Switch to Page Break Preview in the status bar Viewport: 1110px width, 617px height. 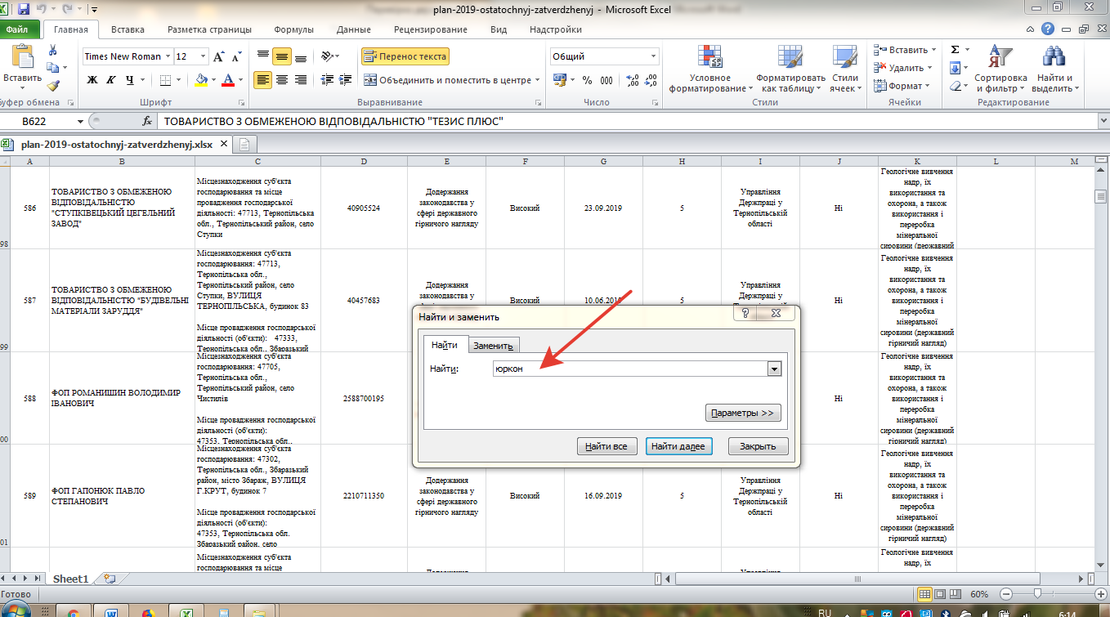coord(954,594)
